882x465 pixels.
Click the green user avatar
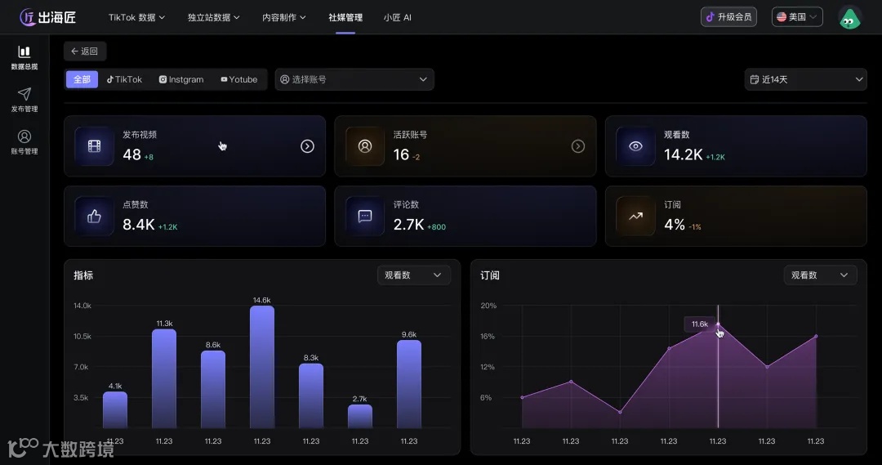pyautogui.click(x=849, y=17)
